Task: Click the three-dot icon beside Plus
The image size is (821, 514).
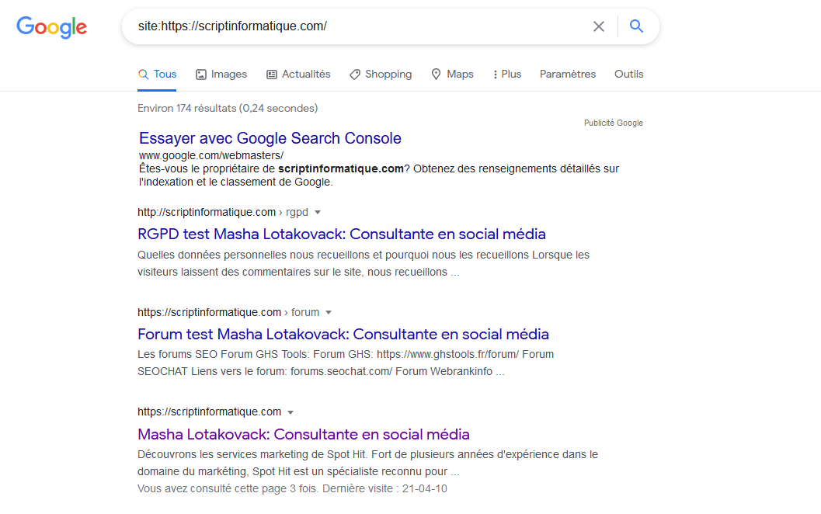Action: 496,75
